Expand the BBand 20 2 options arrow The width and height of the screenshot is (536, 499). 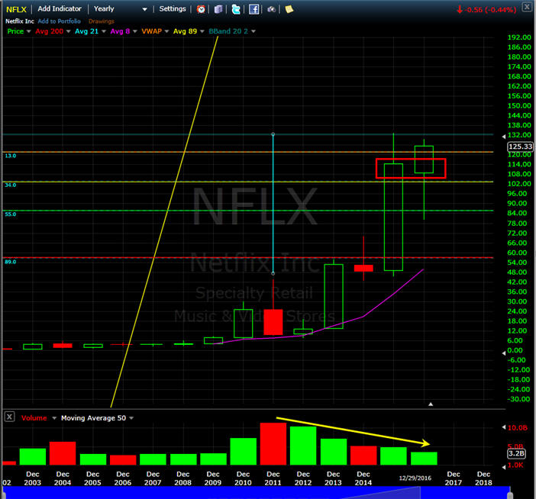point(253,31)
